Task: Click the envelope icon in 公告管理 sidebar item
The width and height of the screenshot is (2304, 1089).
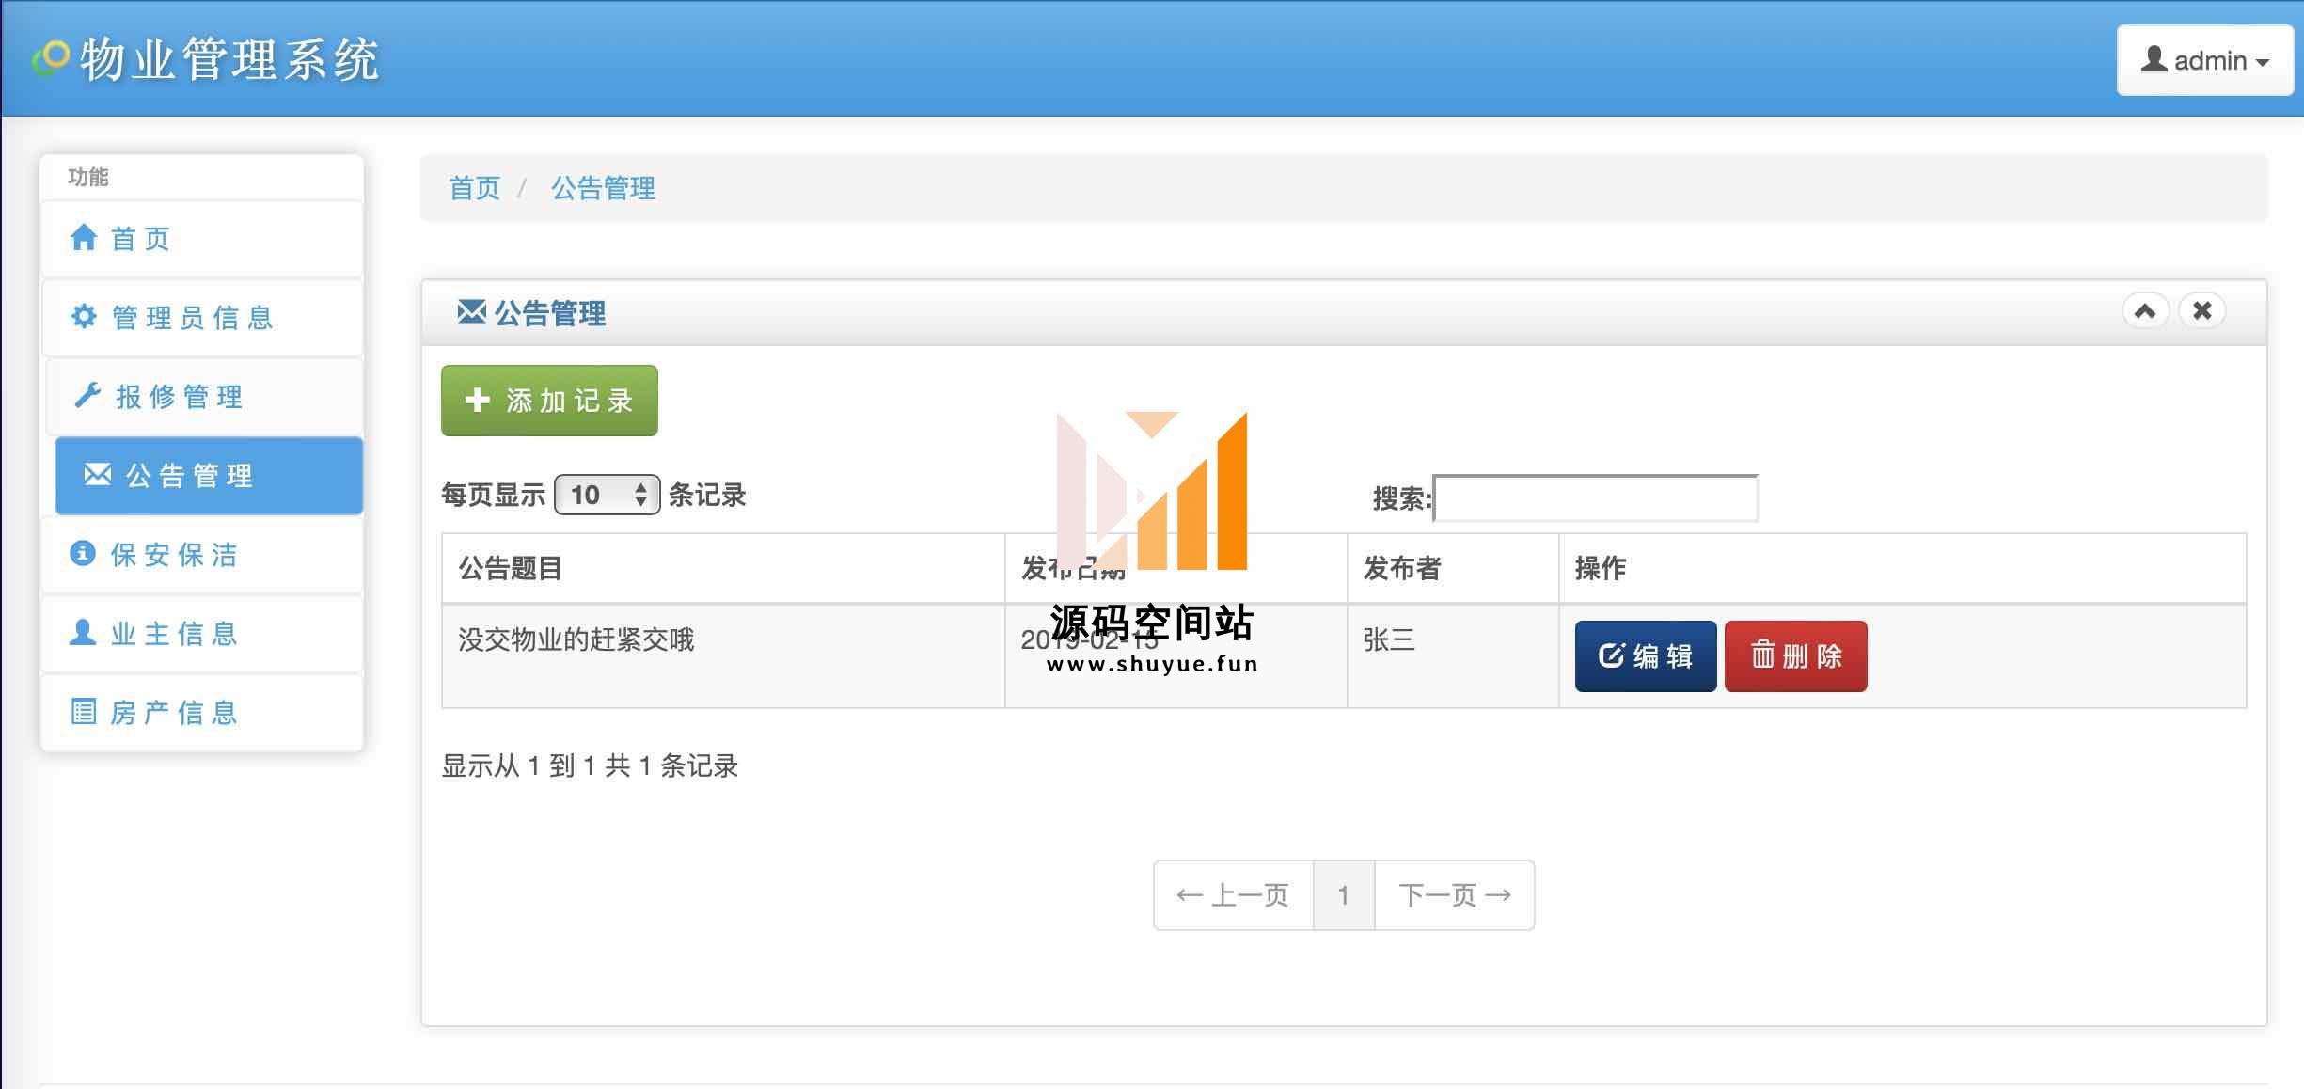Action: tap(98, 474)
